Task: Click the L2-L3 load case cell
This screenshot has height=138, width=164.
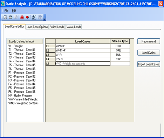Action: 83,59
